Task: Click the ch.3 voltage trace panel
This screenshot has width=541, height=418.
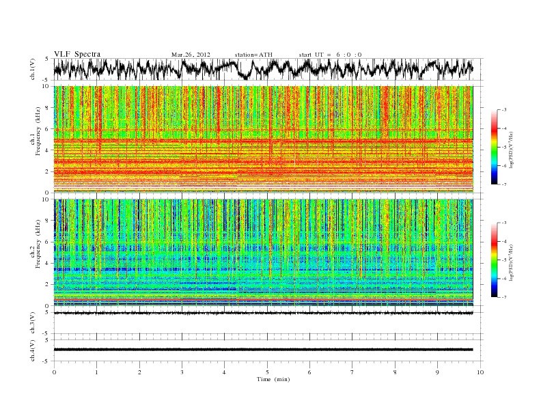Action: point(268,323)
